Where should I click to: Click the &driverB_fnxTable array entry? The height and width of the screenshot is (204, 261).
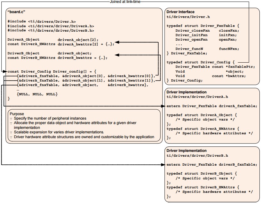[38, 85]
